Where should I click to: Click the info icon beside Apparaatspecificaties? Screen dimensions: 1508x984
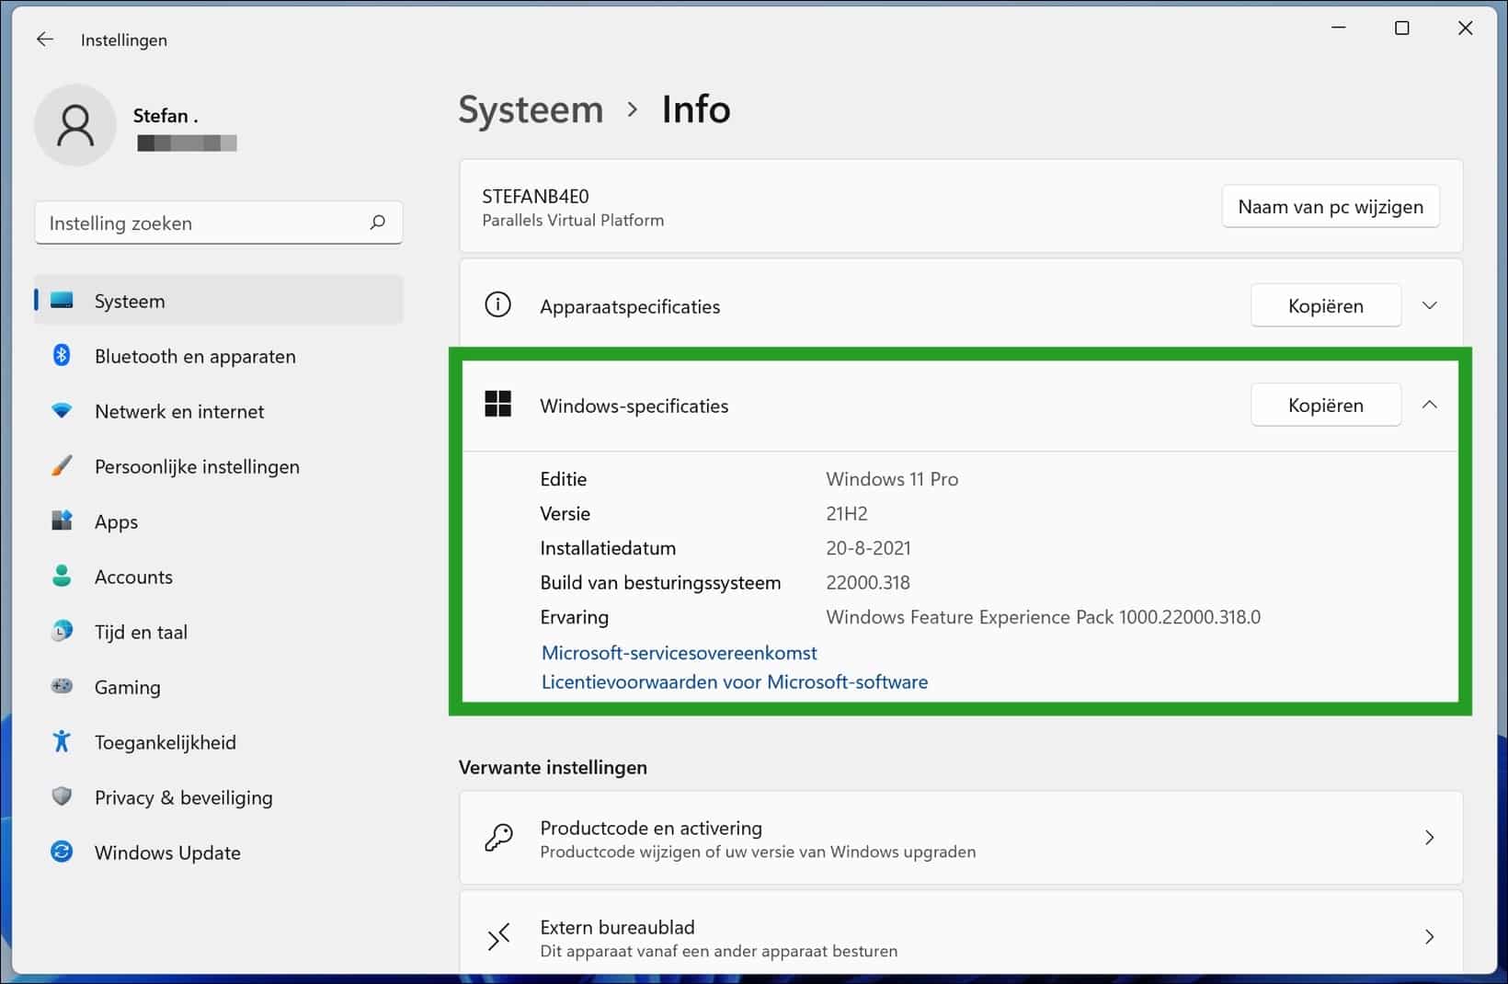click(497, 304)
